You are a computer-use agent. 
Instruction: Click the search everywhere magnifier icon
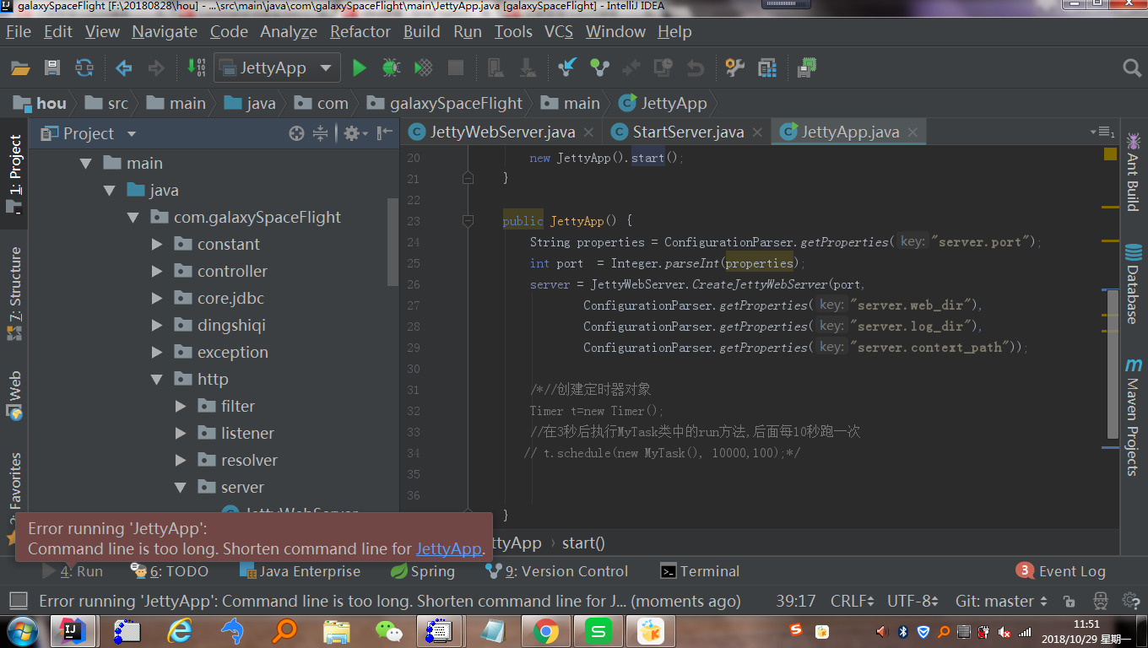[1132, 67]
